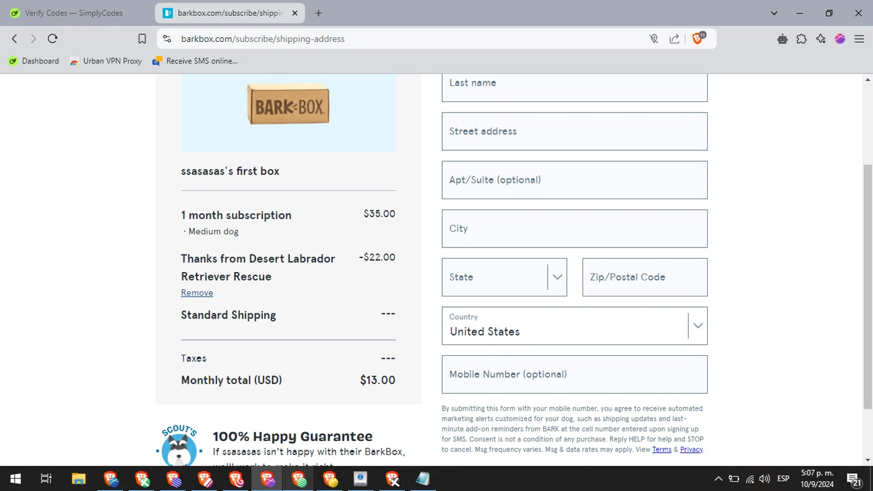Click the Zip/Postal Code field
873x491 pixels.
(645, 277)
